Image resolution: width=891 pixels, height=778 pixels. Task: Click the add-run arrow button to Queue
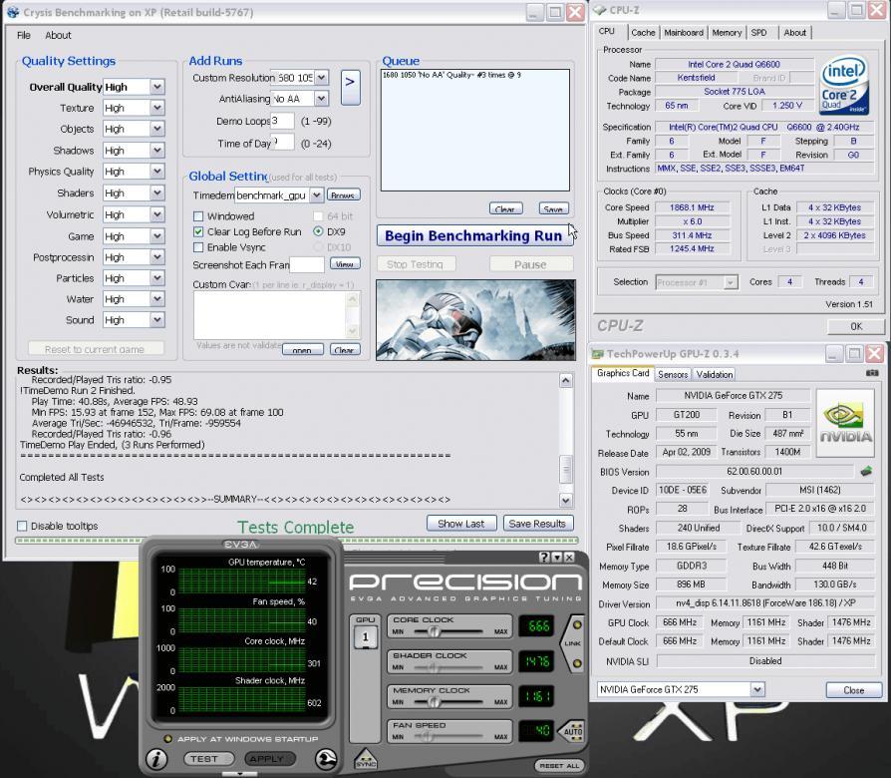click(x=350, y=87)
